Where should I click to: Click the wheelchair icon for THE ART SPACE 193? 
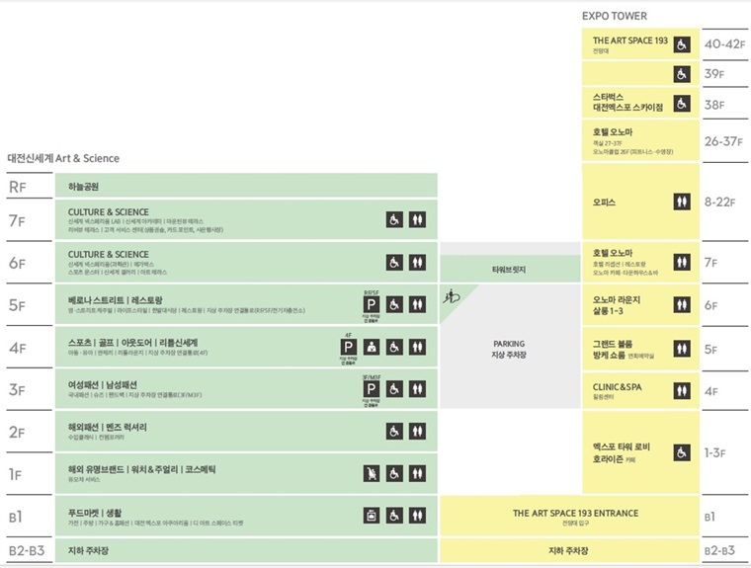tap(682, 44)
